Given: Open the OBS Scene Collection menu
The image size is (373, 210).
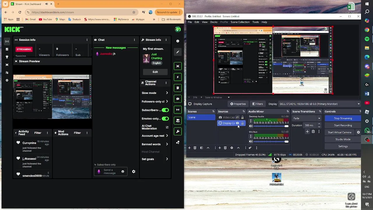Looking at the screenshot, I should [240, 22].
